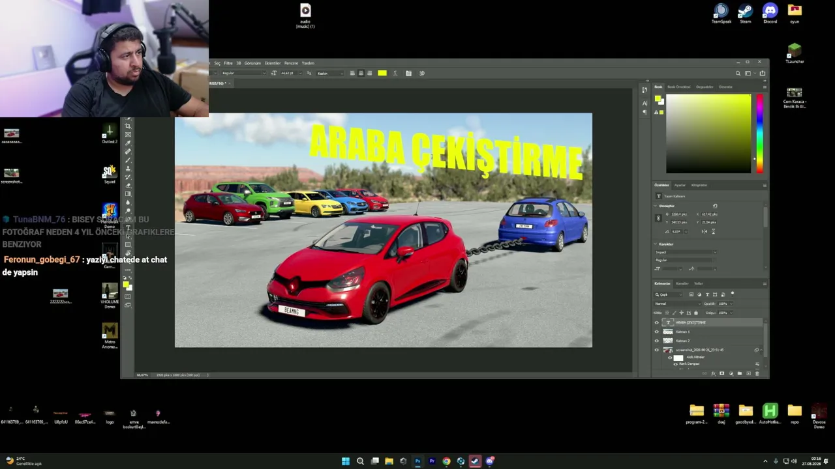
Task: Open the Eklentiler menu
Action: click(x=273, y=63)
